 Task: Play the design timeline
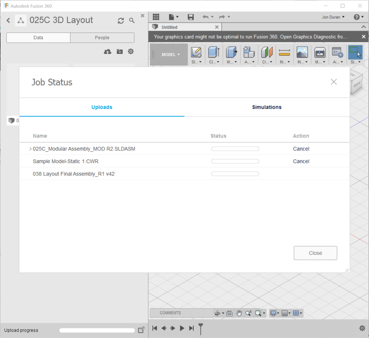pos(182,328)
